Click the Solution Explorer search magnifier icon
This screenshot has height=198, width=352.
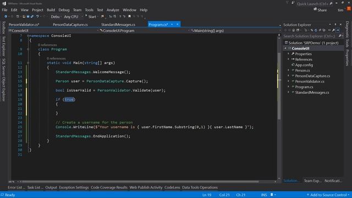[340, 36]
